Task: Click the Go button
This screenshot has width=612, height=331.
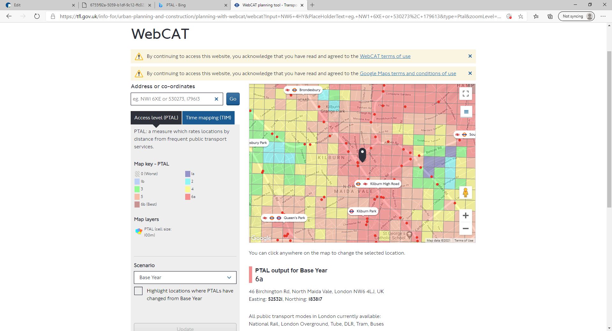Action: click(x=233, y=99)
